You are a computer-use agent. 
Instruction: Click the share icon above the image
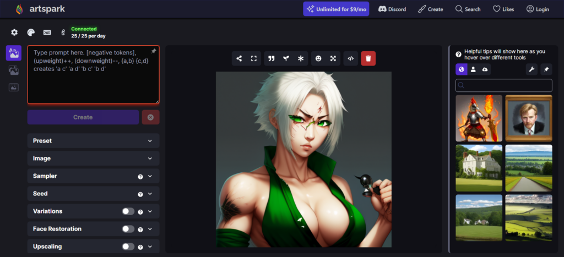(x=239, y=58)
